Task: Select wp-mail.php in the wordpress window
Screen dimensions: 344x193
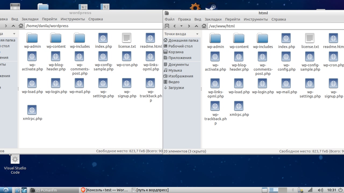Action: click(80, 86)
